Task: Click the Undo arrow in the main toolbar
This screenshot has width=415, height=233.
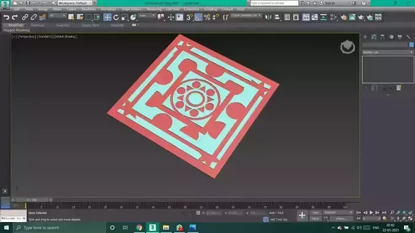Action: pos(6,17)
